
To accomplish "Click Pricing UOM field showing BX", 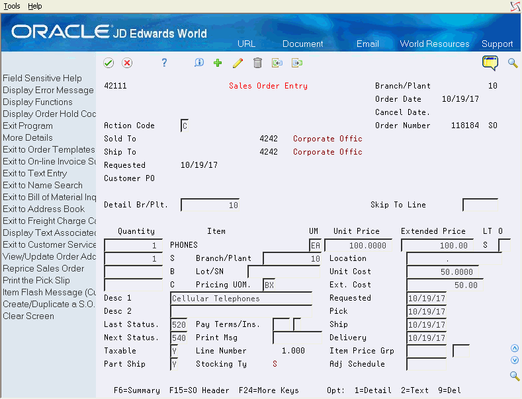I will point(269,285).
